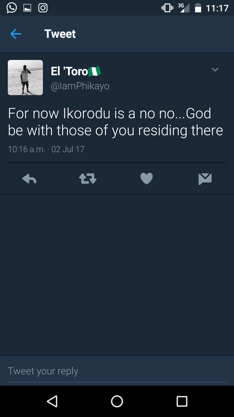Tap the WhatsApp notification icon
The image size is (234, 417).
[x=11, y=7]
